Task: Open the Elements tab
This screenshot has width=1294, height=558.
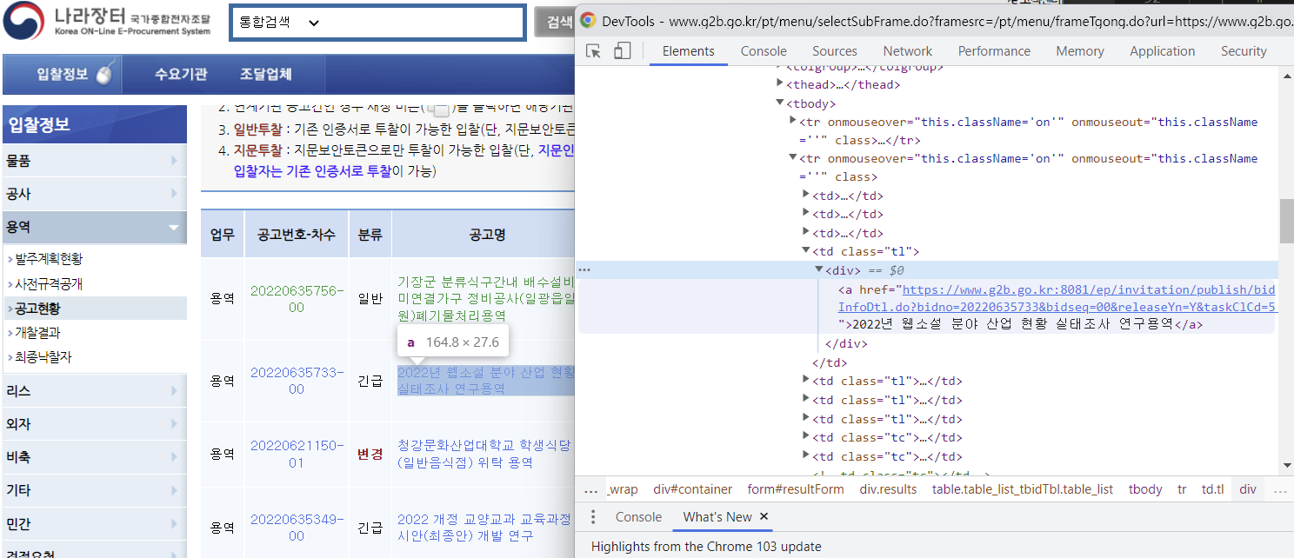Action: coord(688,51)
